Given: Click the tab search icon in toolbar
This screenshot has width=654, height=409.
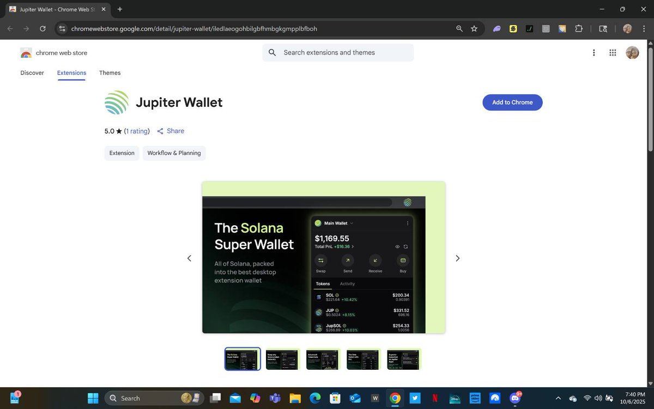Looking at the screenshot, I should coord(603,28).
